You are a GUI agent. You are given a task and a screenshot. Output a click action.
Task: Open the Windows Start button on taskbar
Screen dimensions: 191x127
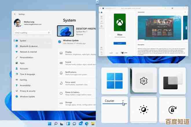coord(49,124)
